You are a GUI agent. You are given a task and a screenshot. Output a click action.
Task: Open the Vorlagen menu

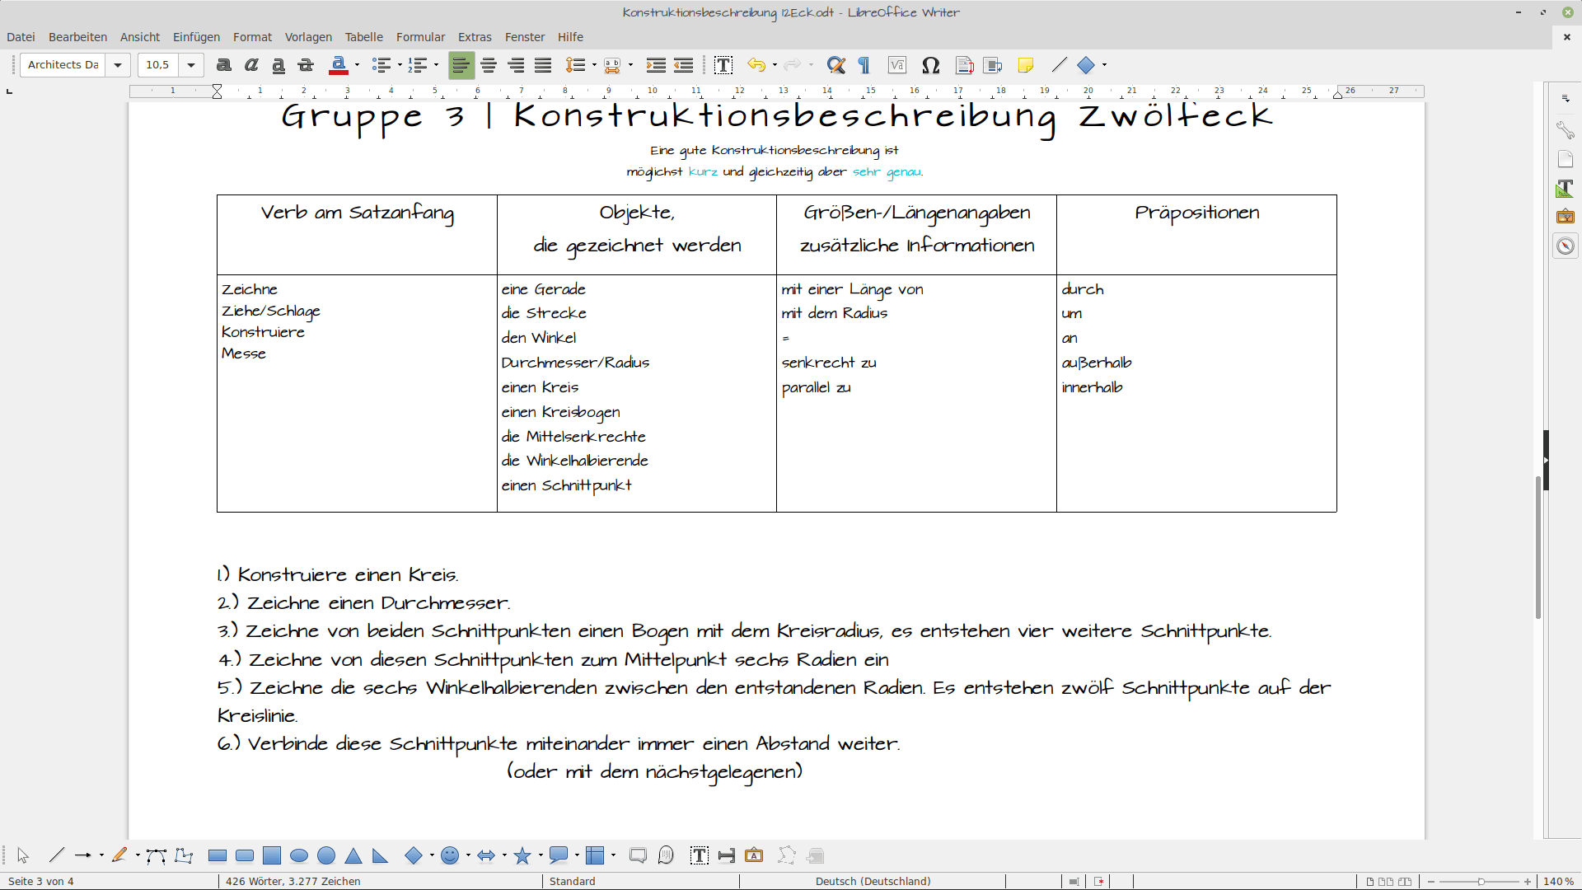tap(308, 37)
